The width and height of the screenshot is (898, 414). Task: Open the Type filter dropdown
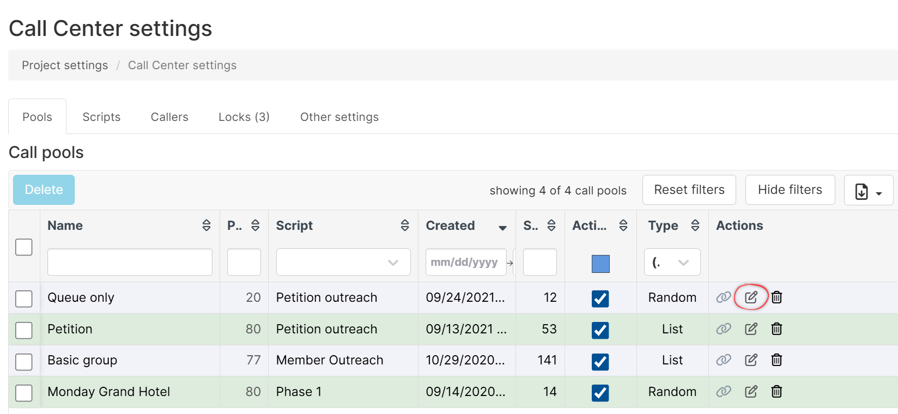672,262
